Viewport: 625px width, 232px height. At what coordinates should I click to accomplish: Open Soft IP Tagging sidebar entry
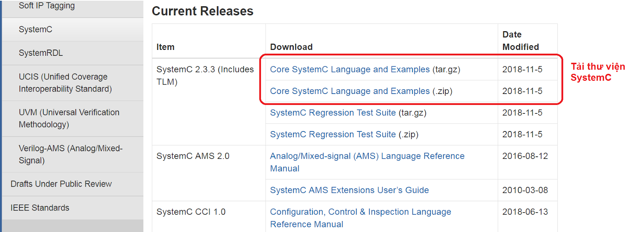pyautogui.click(x=46, y=6)
